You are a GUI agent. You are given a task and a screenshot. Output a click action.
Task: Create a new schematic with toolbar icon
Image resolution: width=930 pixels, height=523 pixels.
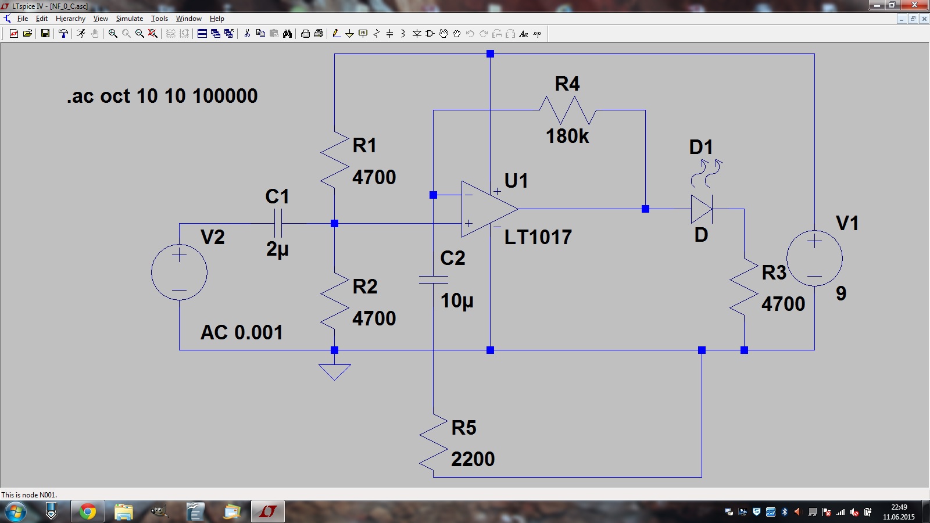pos(14,34)
